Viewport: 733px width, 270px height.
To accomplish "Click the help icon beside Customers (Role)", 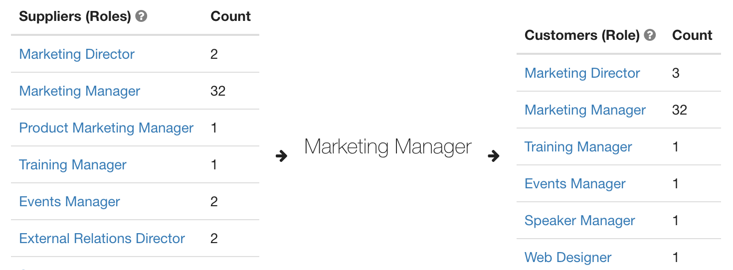I will [650, 35].
